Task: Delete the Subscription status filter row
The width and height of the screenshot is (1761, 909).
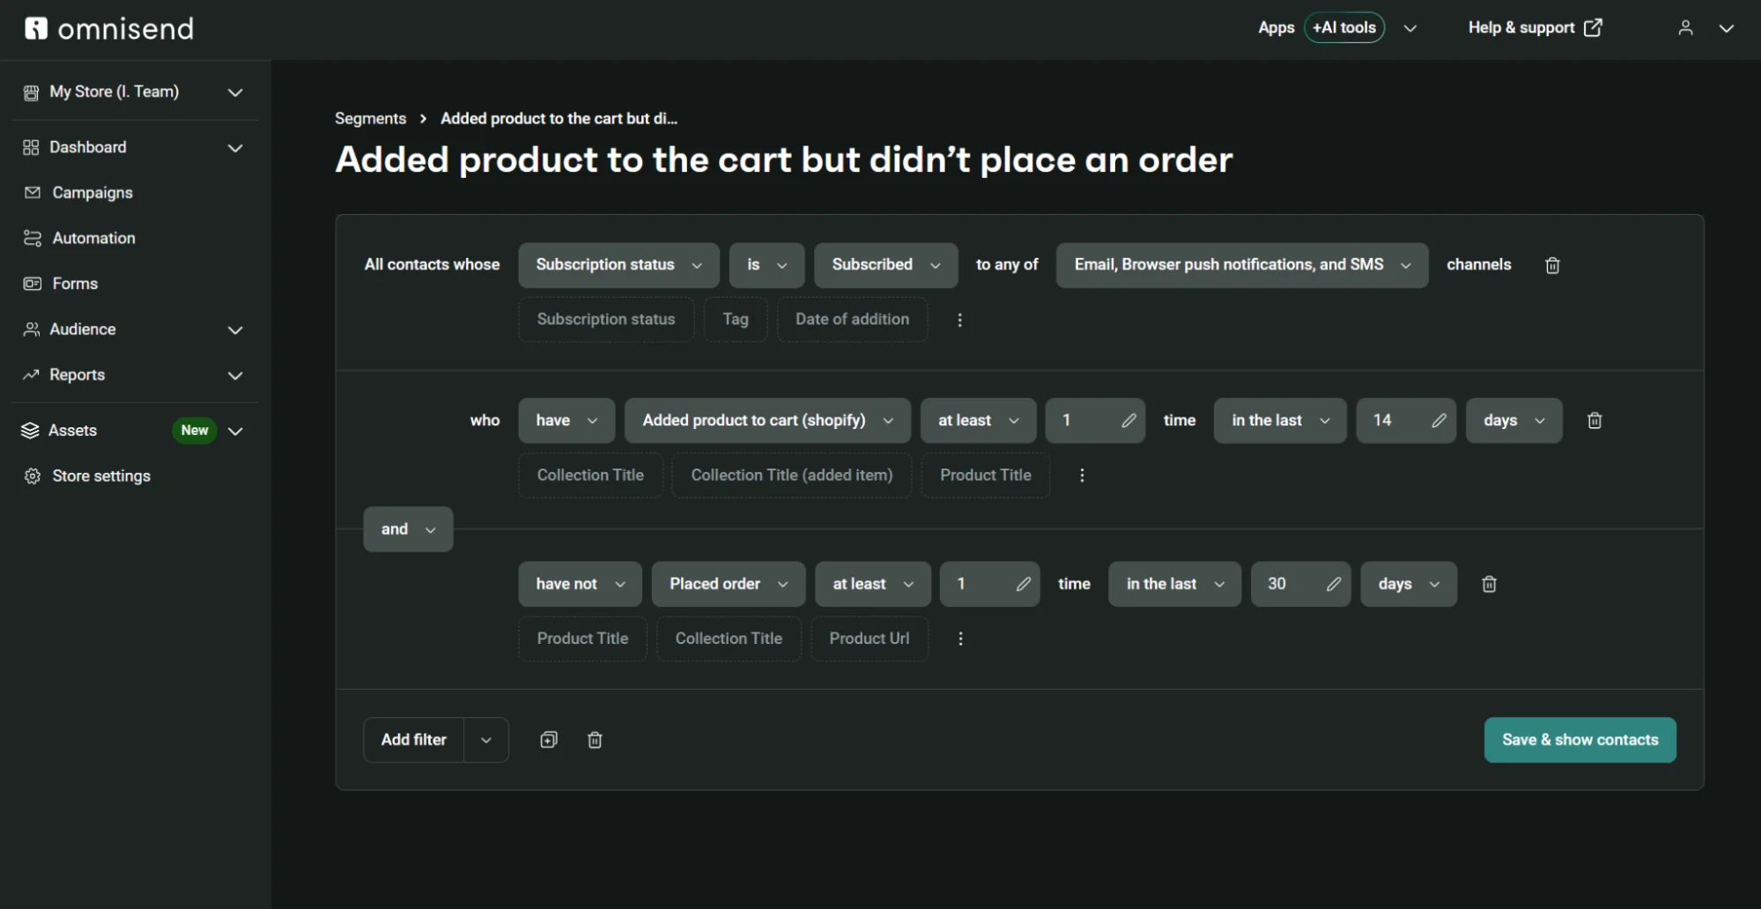Action: [x=1552, y=265]
